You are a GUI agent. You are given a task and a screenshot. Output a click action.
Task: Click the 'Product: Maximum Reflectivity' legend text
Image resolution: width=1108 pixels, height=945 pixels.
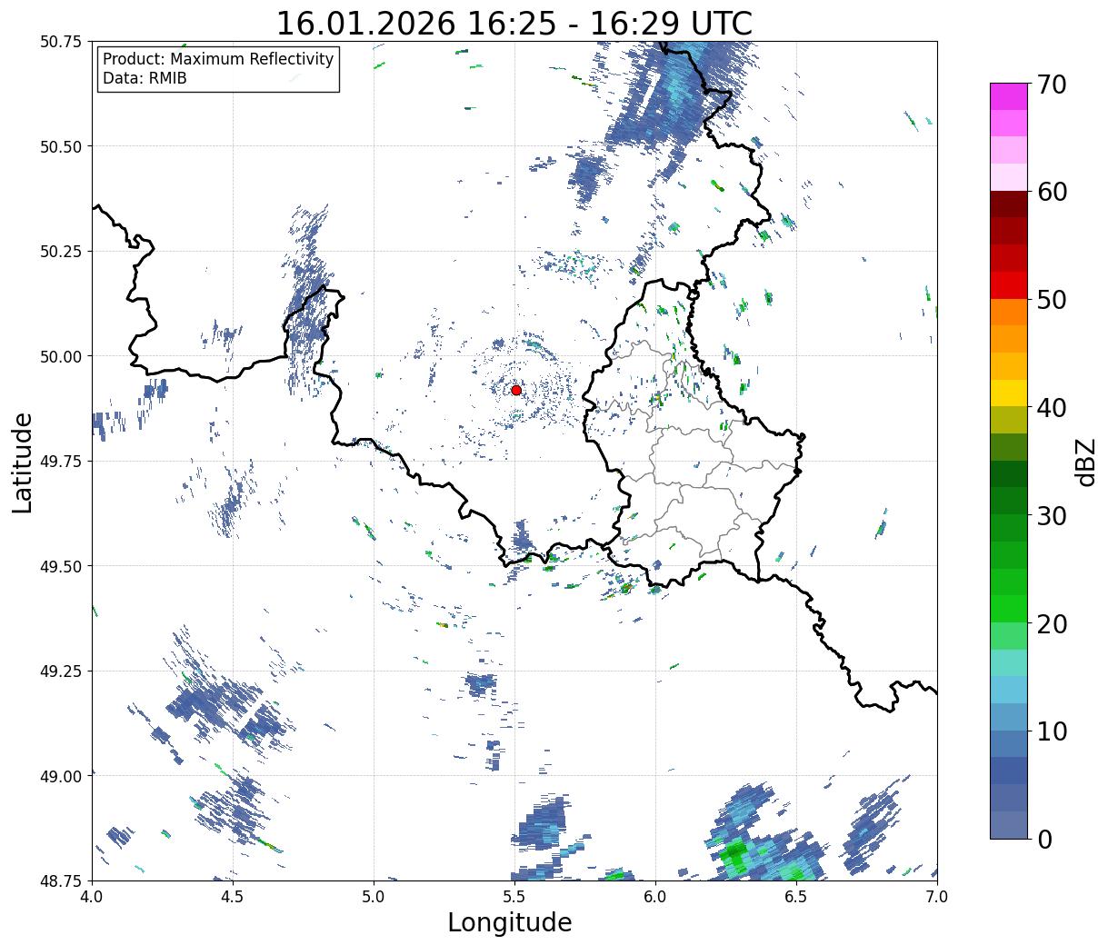coord(218,59)
